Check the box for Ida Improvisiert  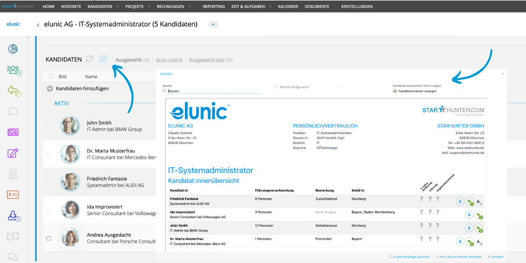(48, 210)
